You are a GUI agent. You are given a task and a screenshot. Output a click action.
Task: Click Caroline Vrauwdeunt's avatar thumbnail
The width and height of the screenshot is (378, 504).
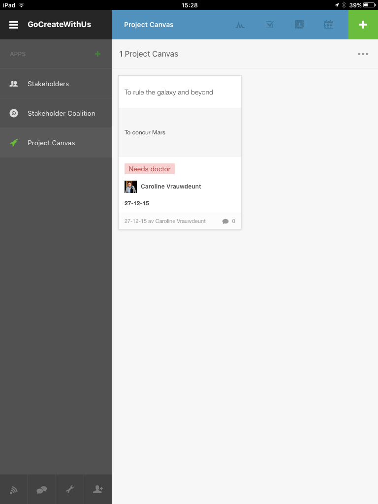[x=130, y=187]
